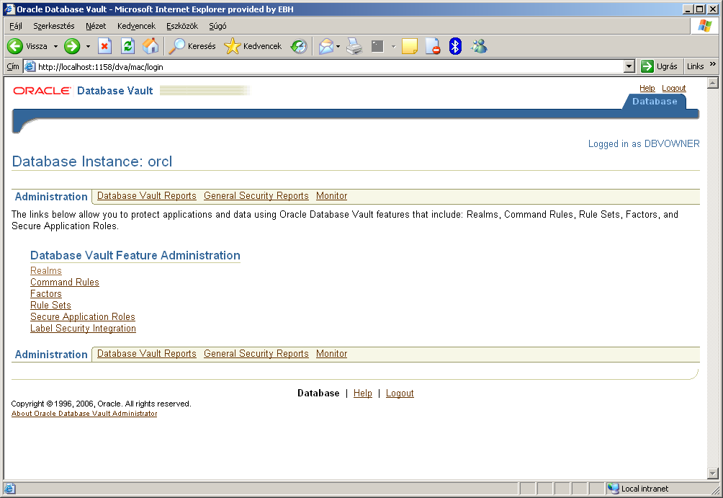This screenshot has width=723, height=498.
Task: Click the gray Edit toolbar icon
Action: [x=377, y=46]
